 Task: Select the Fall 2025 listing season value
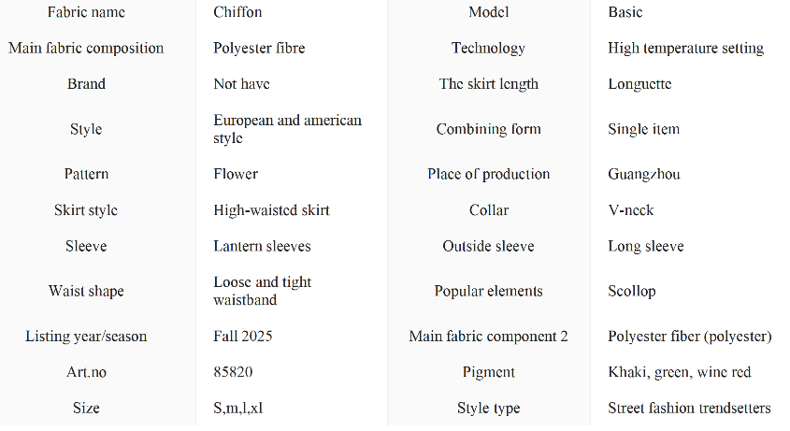tap(242, 336)
